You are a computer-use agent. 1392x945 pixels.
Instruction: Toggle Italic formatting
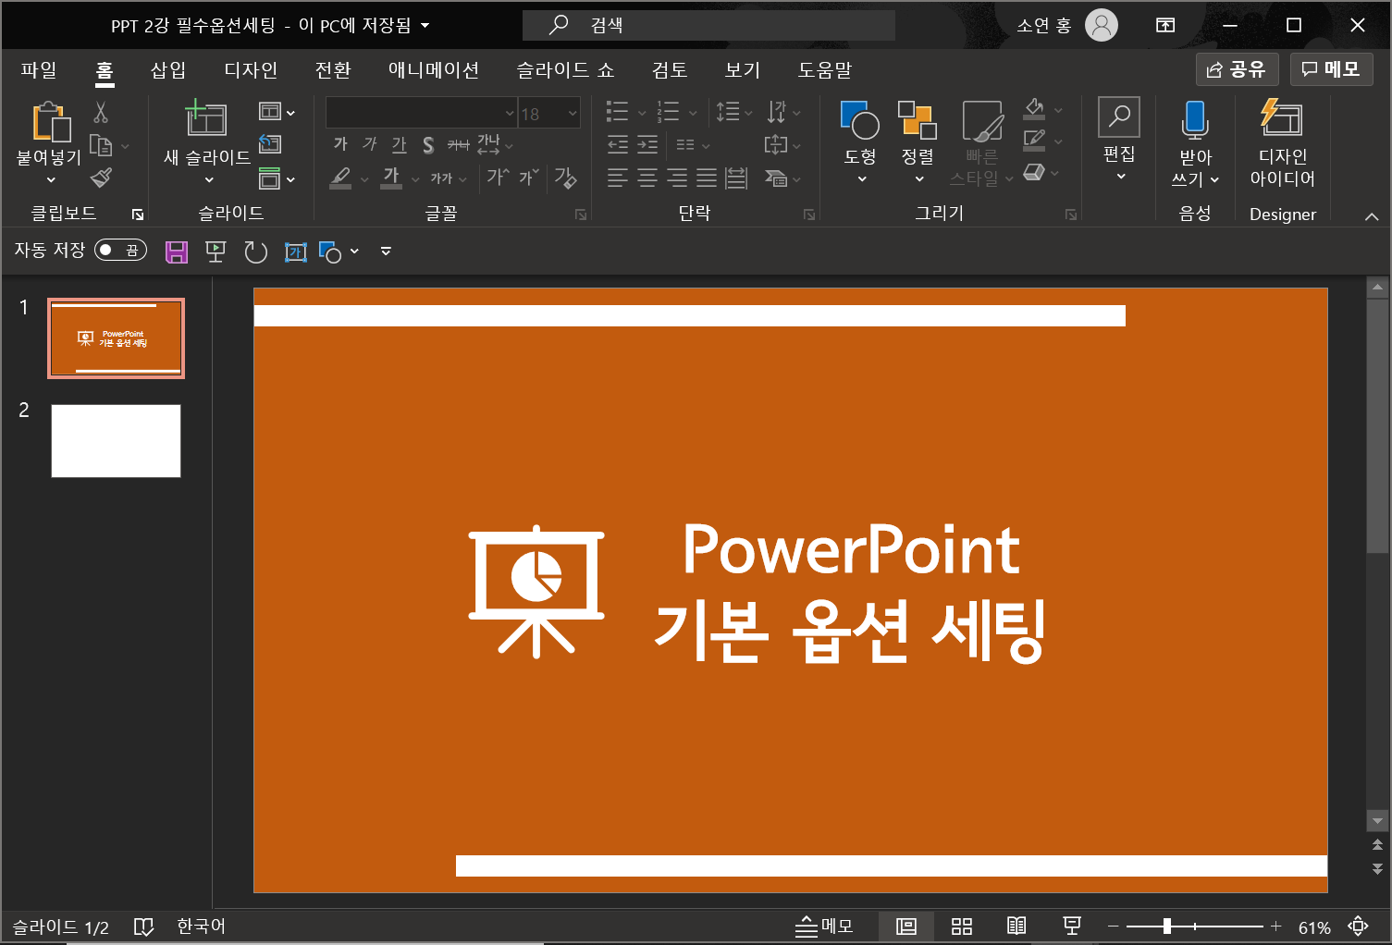(x=370, y=144)
